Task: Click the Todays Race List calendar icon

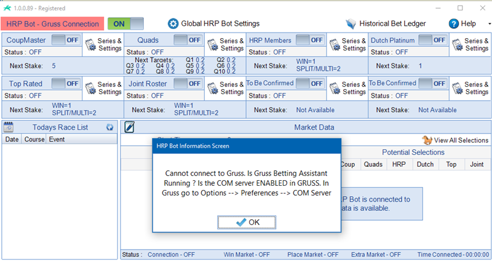Action: pos(9,127)
